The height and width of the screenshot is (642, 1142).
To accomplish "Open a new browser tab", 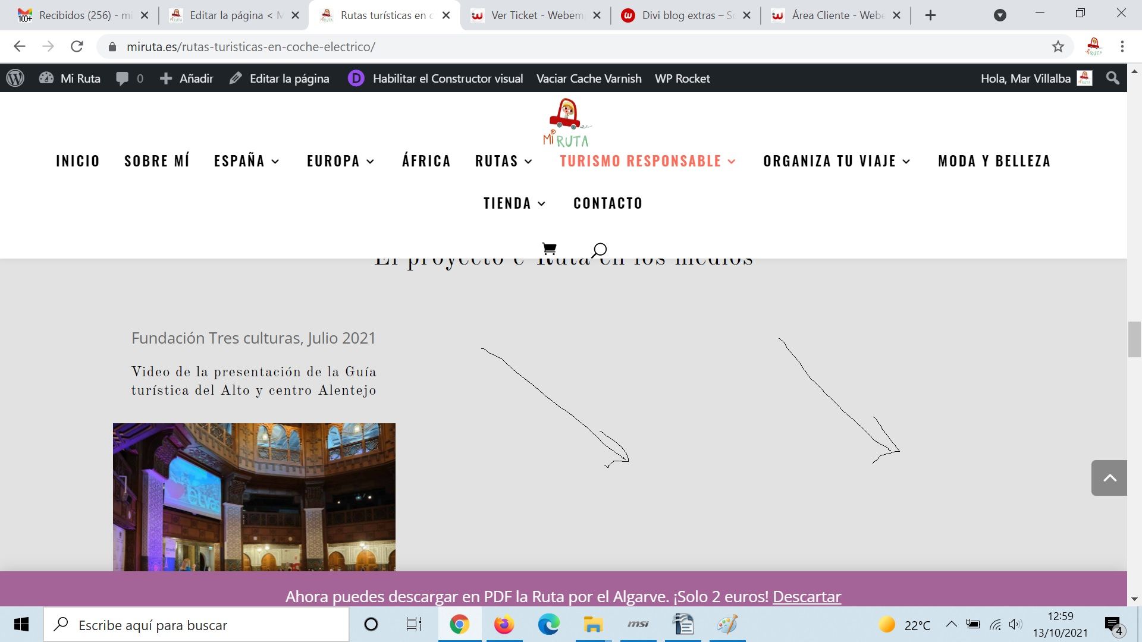I will tap(931, 15).
